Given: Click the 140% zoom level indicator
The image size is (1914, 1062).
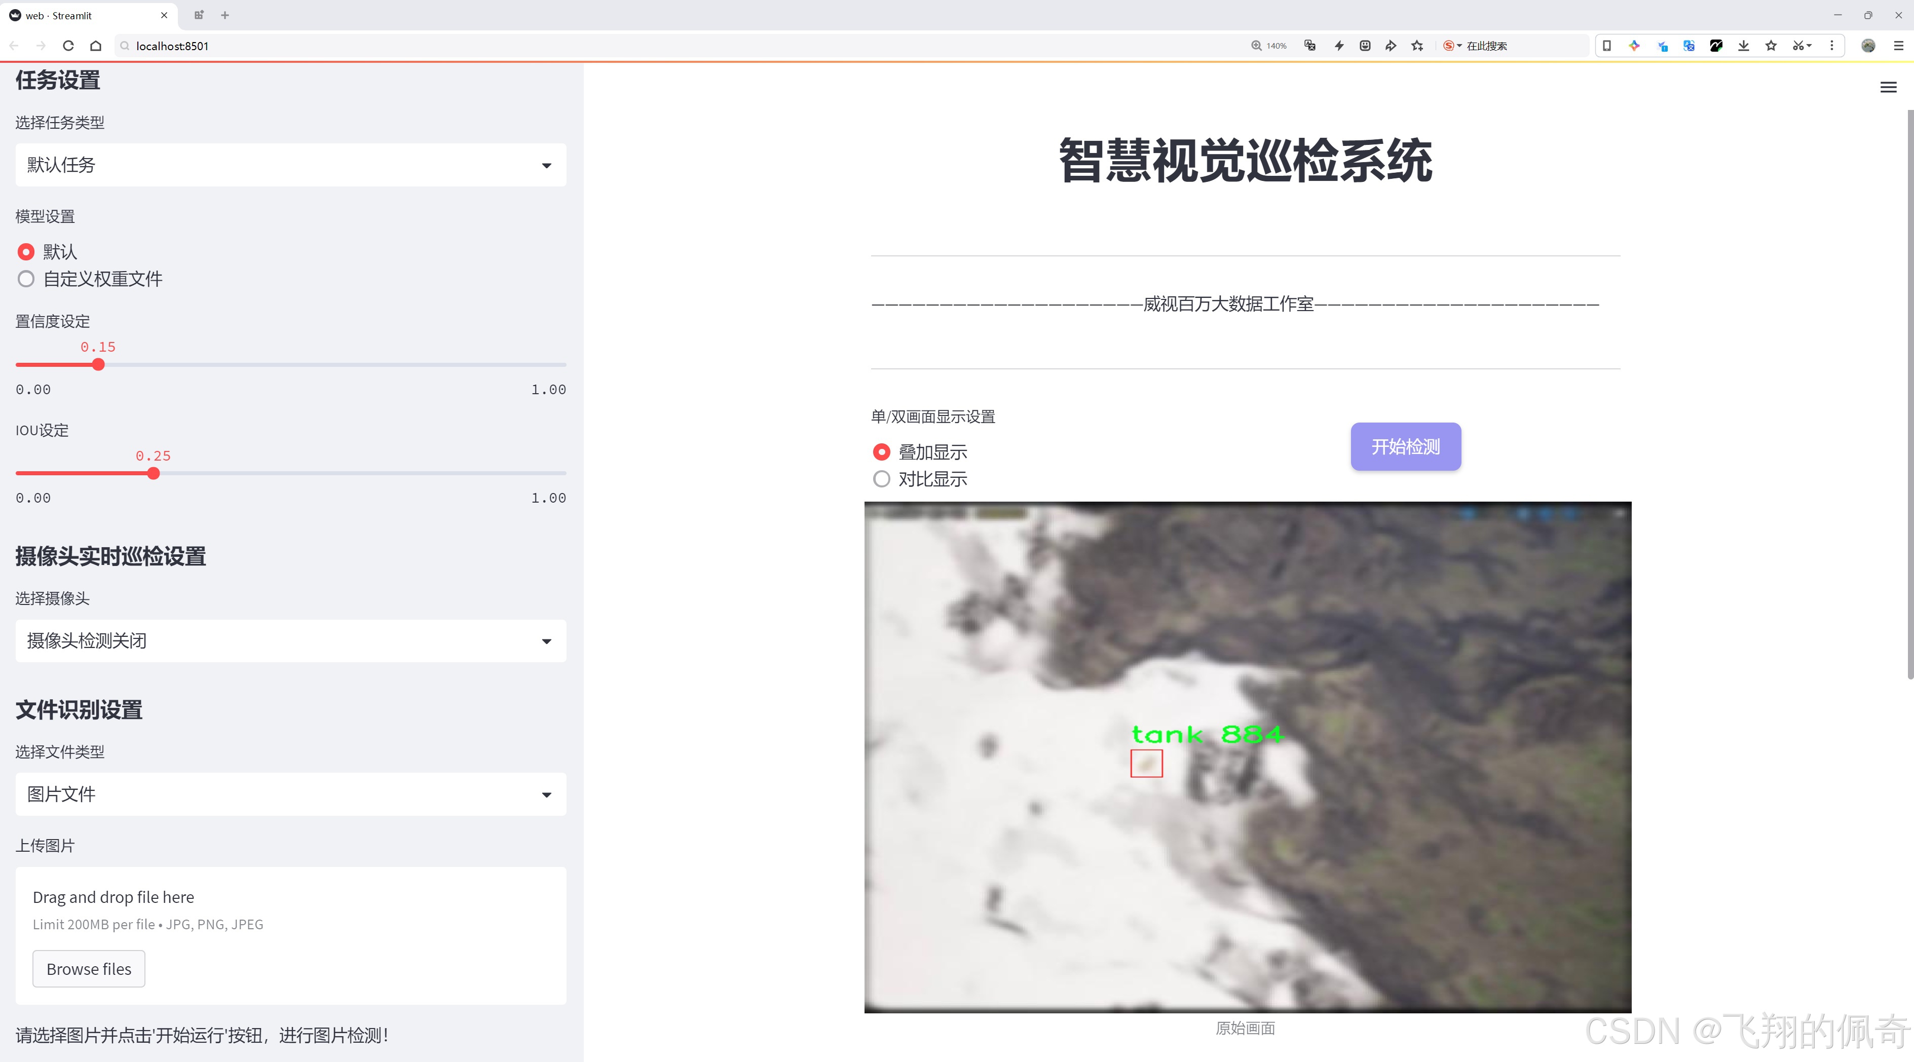Looking at the screenshot, I should click(1269, 46).
